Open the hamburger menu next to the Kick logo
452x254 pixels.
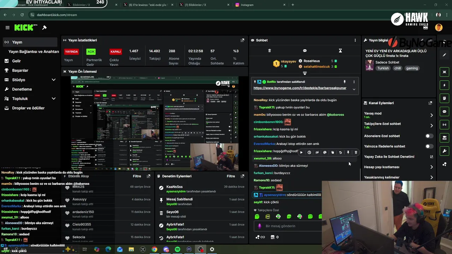tap(7, 28)
